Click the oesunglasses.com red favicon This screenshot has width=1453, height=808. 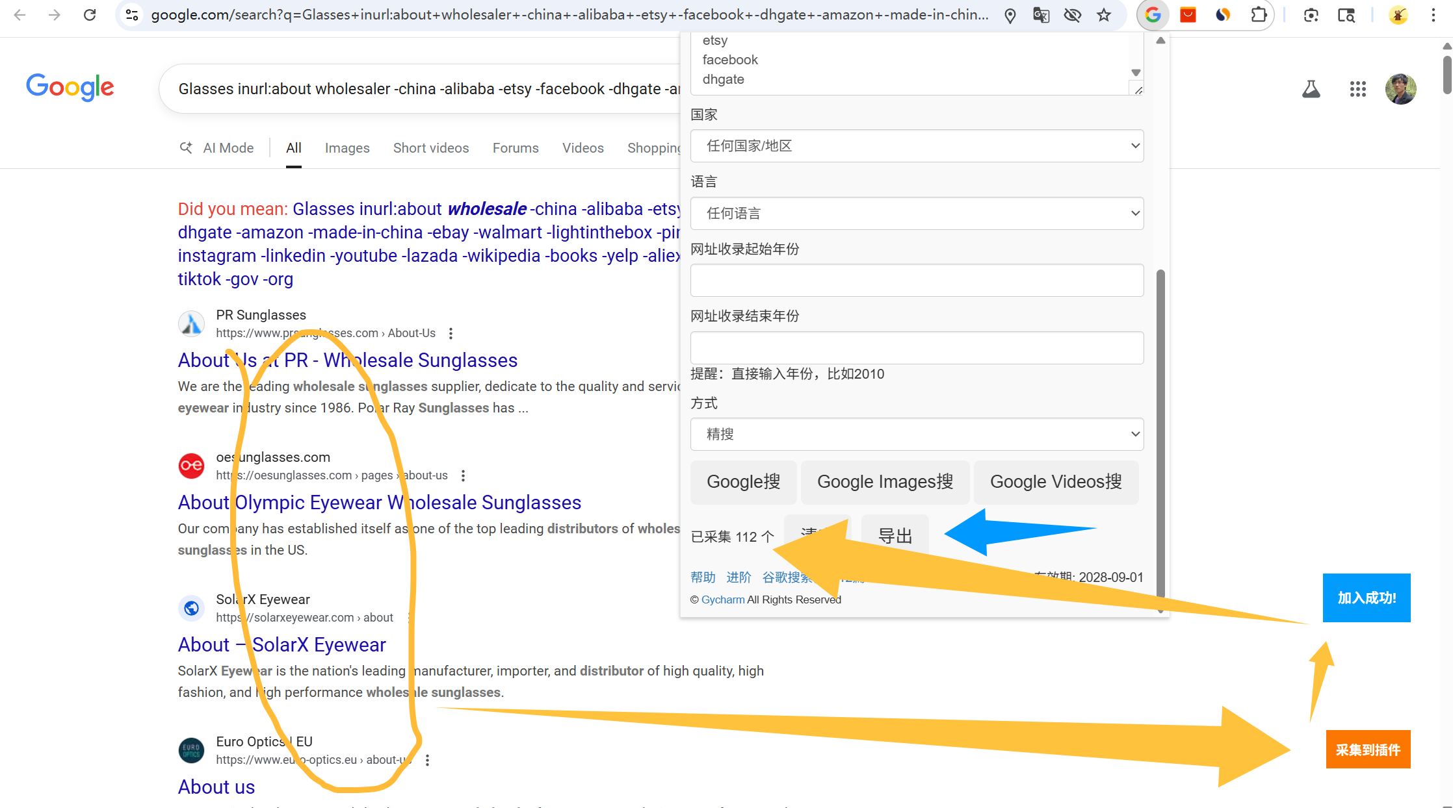(192, 466)
